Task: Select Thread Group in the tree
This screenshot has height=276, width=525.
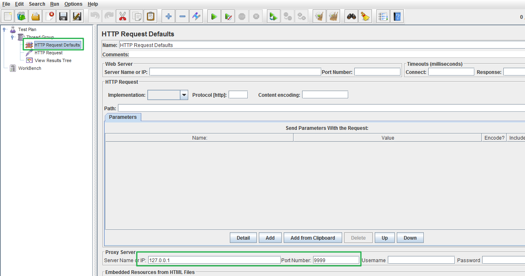Action: [40, 37]
